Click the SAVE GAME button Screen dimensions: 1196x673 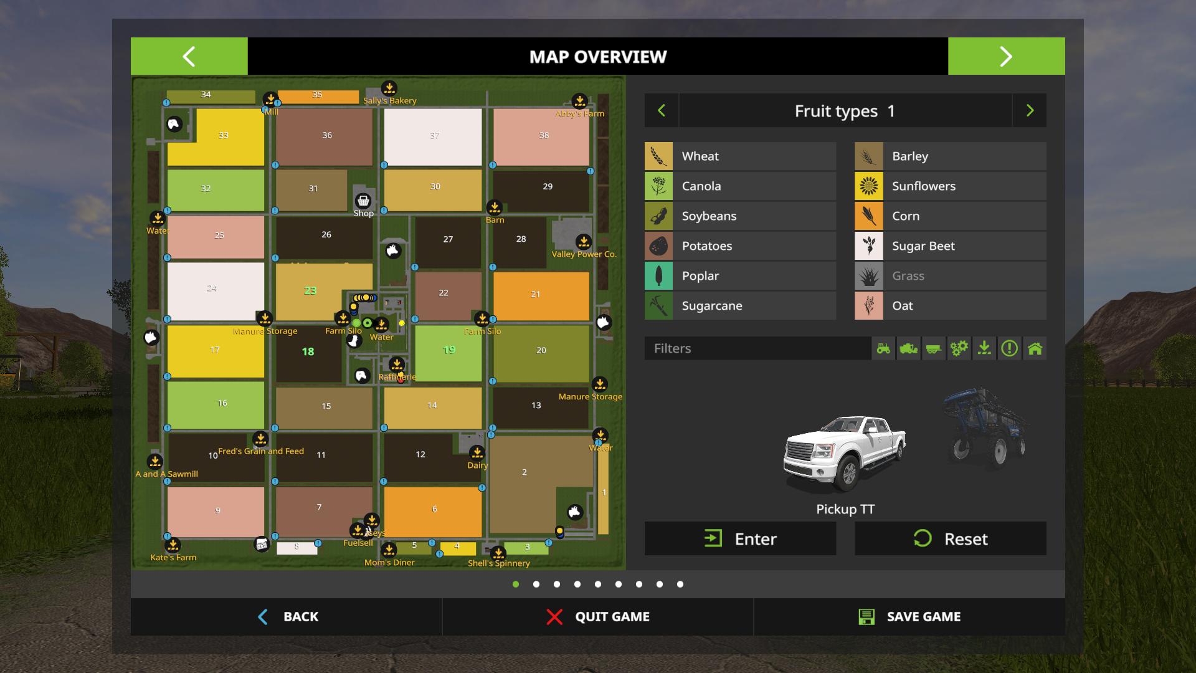[x=909, y=617]
